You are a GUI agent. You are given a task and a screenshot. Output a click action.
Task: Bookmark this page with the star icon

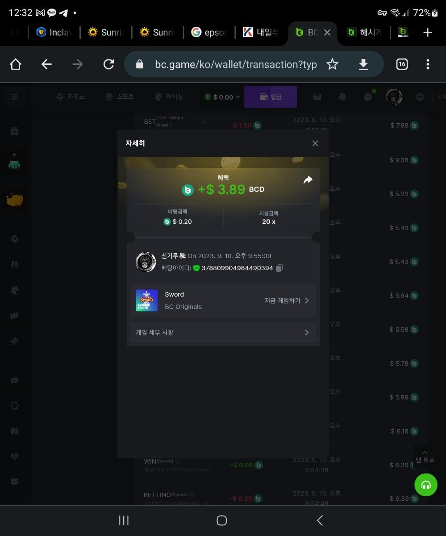[x=332, y=65]
